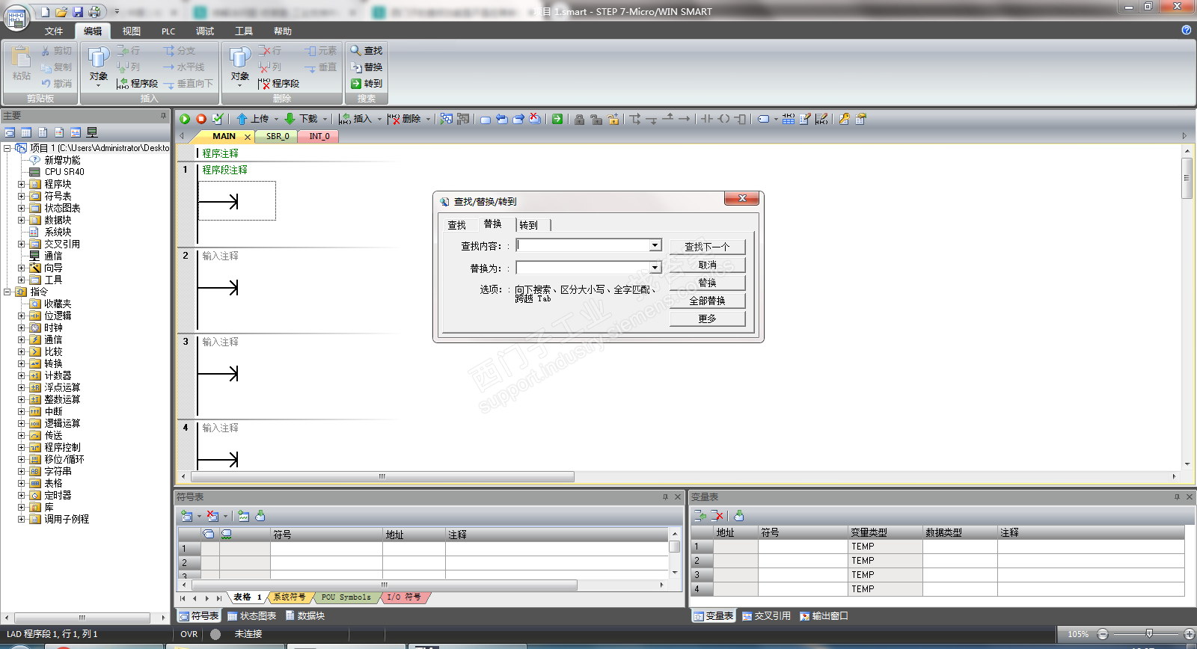This screenshot has height=649, width=1197.
Task: Click the green Go To arrow toolbar icon
Action: (557, 119)
